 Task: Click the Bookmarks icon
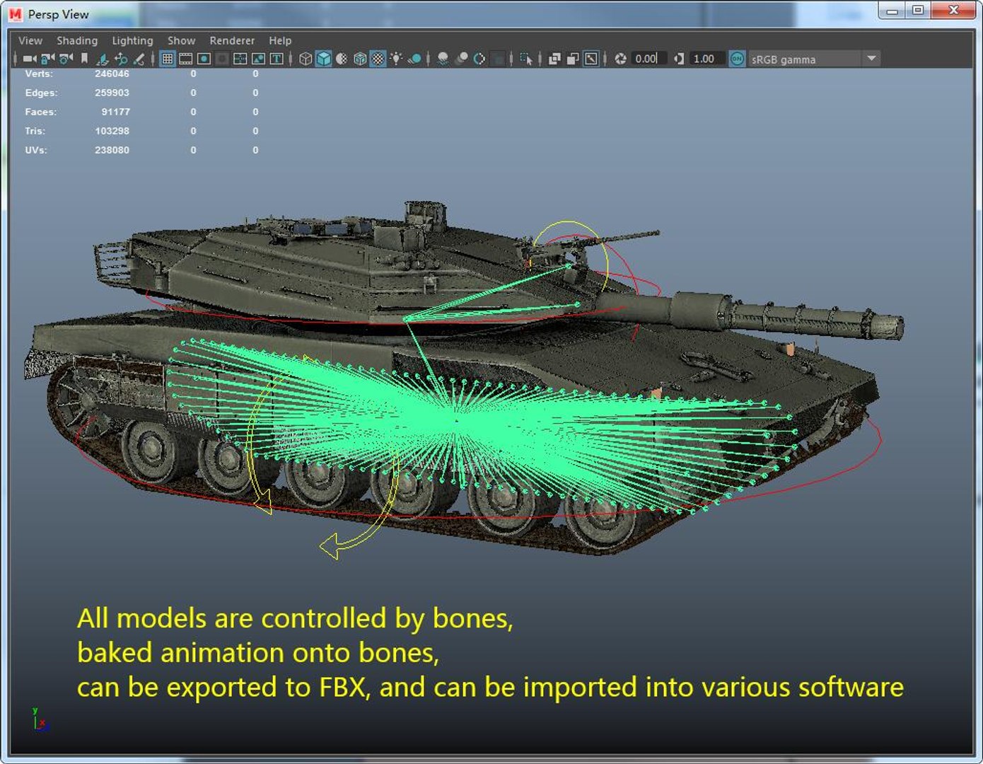click(x=84, y=59)
